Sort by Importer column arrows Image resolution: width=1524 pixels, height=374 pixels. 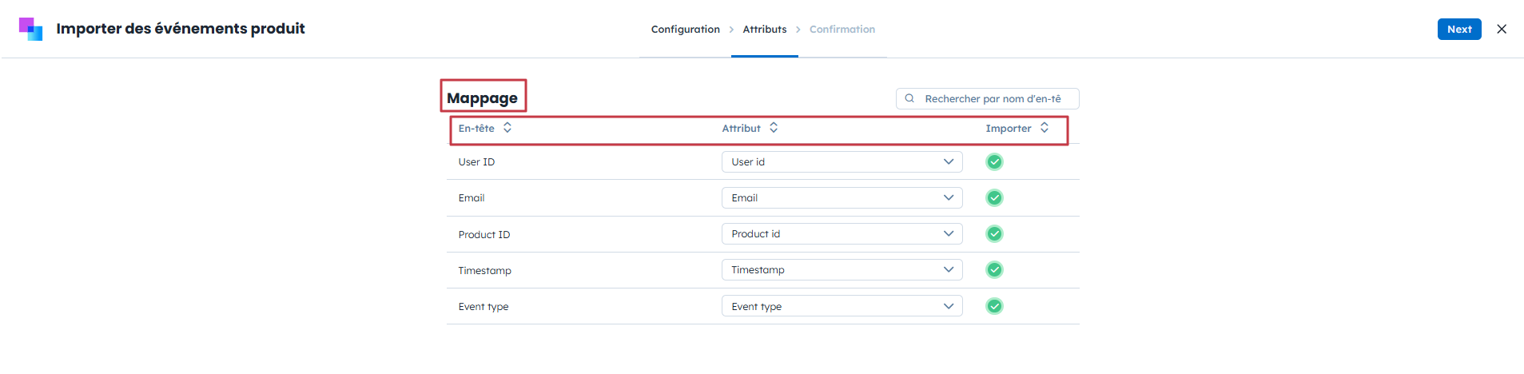(x=1045, y=128)
